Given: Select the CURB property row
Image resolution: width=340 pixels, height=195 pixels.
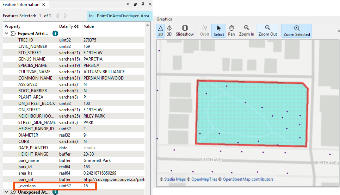Looking at the screenshot, I should [74, 141].
